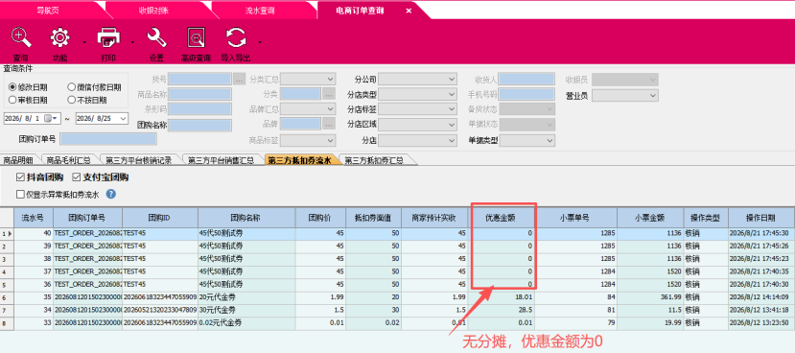Select the 修改日期 radio button
Screen dimensions: 795x353
[x=12, y=87]
